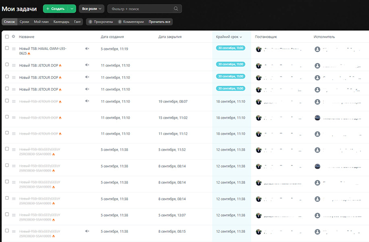Switch to the Гант view tab
This screenshot has height=242, width=369.
[77, 22]
